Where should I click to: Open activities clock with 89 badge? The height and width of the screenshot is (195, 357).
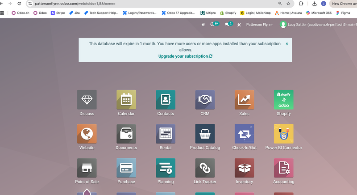[x=214, y=24]
